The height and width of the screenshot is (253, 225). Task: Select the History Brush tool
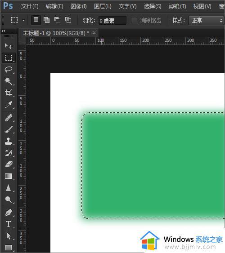click(x=9, y=153)
